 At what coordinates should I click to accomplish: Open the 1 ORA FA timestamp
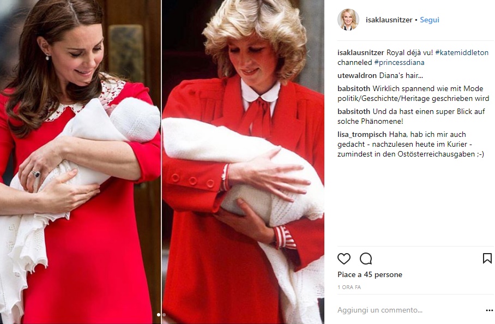tap(349, 287)
